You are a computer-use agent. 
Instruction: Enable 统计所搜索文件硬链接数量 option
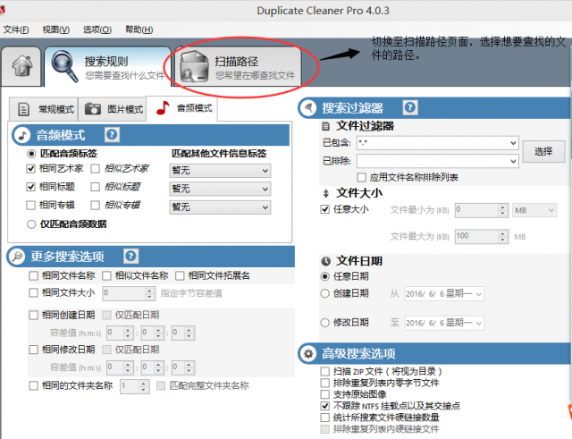coord(324,418)
